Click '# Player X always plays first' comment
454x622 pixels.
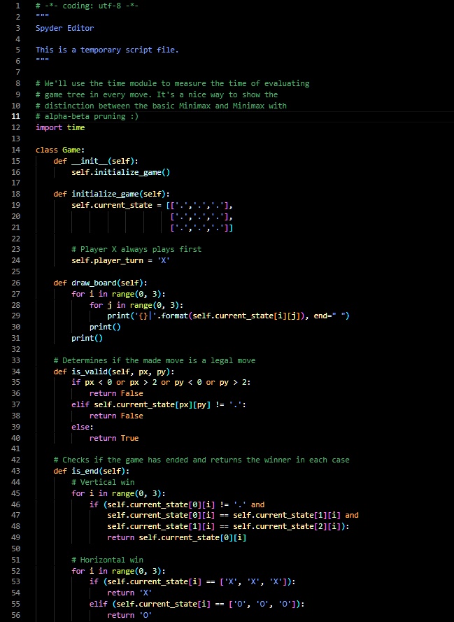[136, 250]
